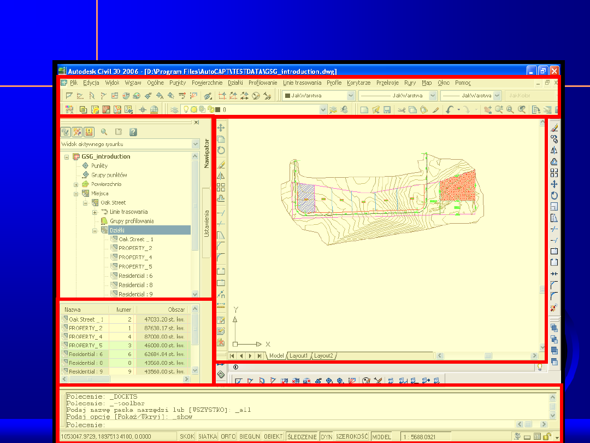Screen dimensions: 590x443
Task: Collapse the Oak Street tree node
Action: [86, 202]
